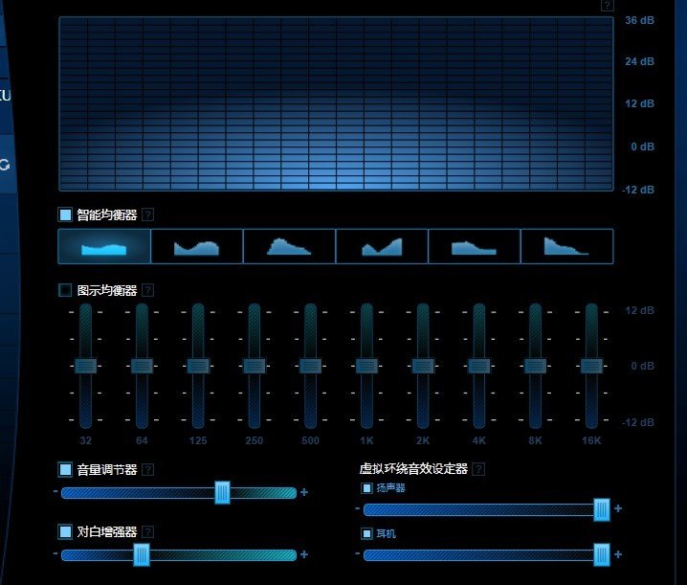Open help for 图示均衡器
Screen dimensions: 687x585
pos(148,290)
